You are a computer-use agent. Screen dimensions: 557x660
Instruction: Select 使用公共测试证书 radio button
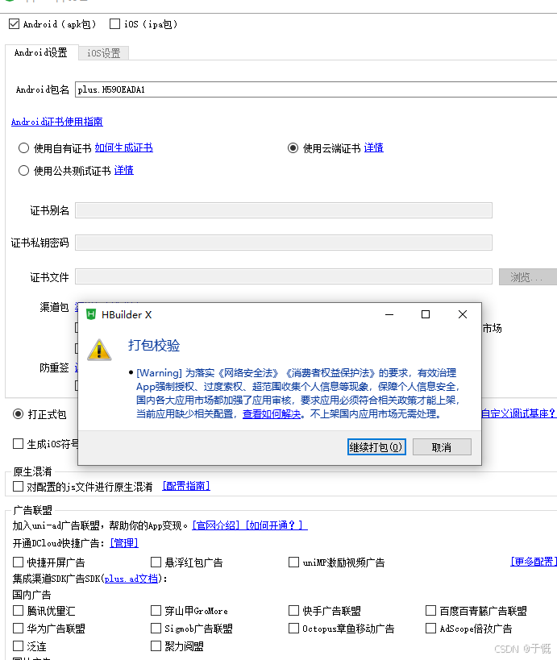[x=23, y=171]
